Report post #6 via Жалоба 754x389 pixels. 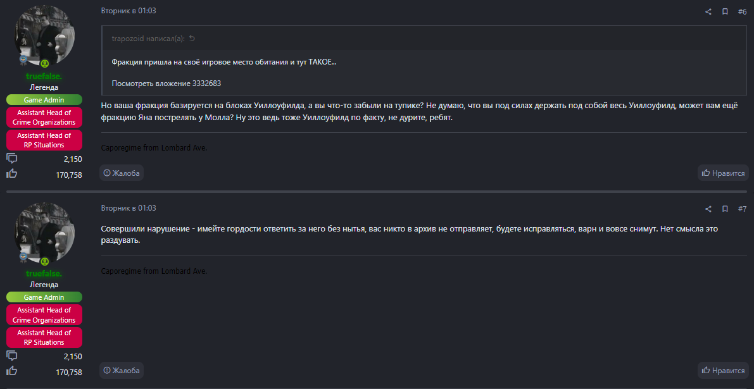(x=122, y=173)
